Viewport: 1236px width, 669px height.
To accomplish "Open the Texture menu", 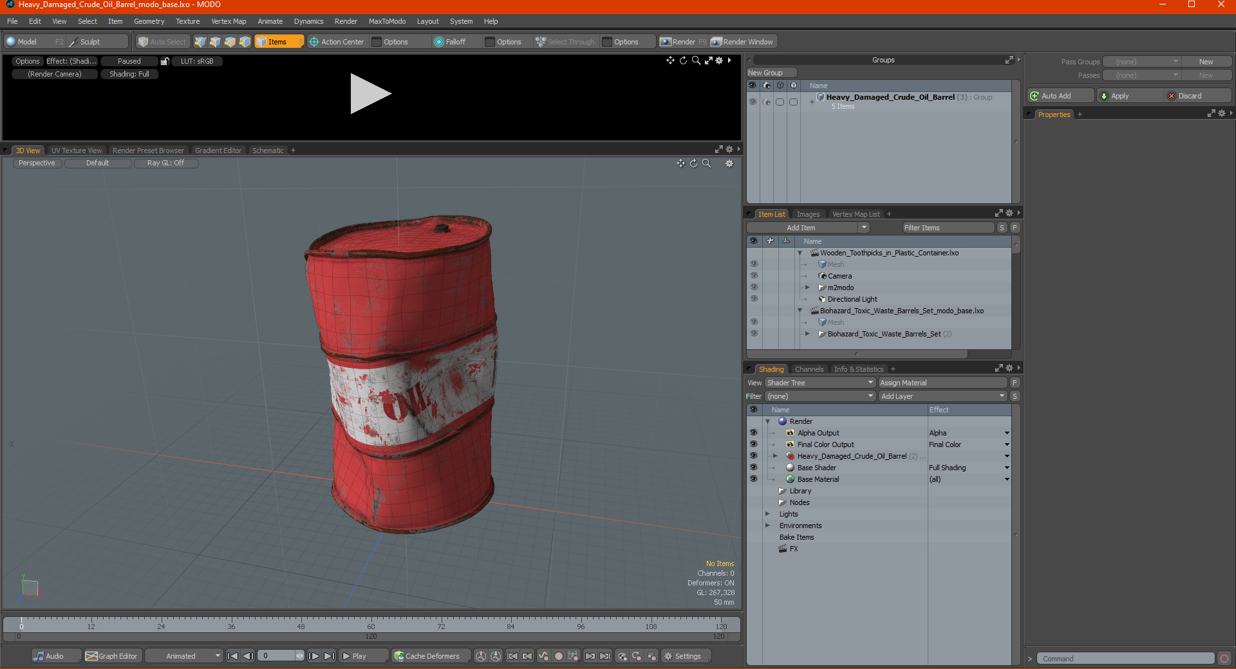I will (x=187, y=21).
